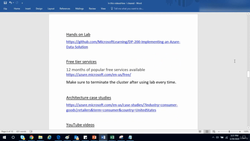Viewport: 250px width, 141px height.
Task: Click the Tell me lightbulb icon
Action: 112,9
